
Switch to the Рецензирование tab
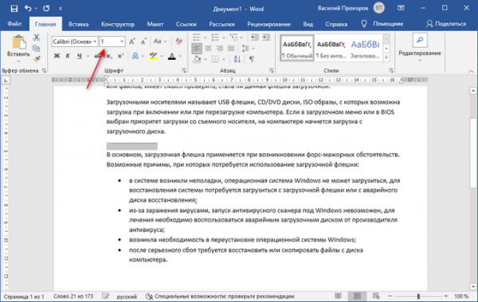[269, 24]
